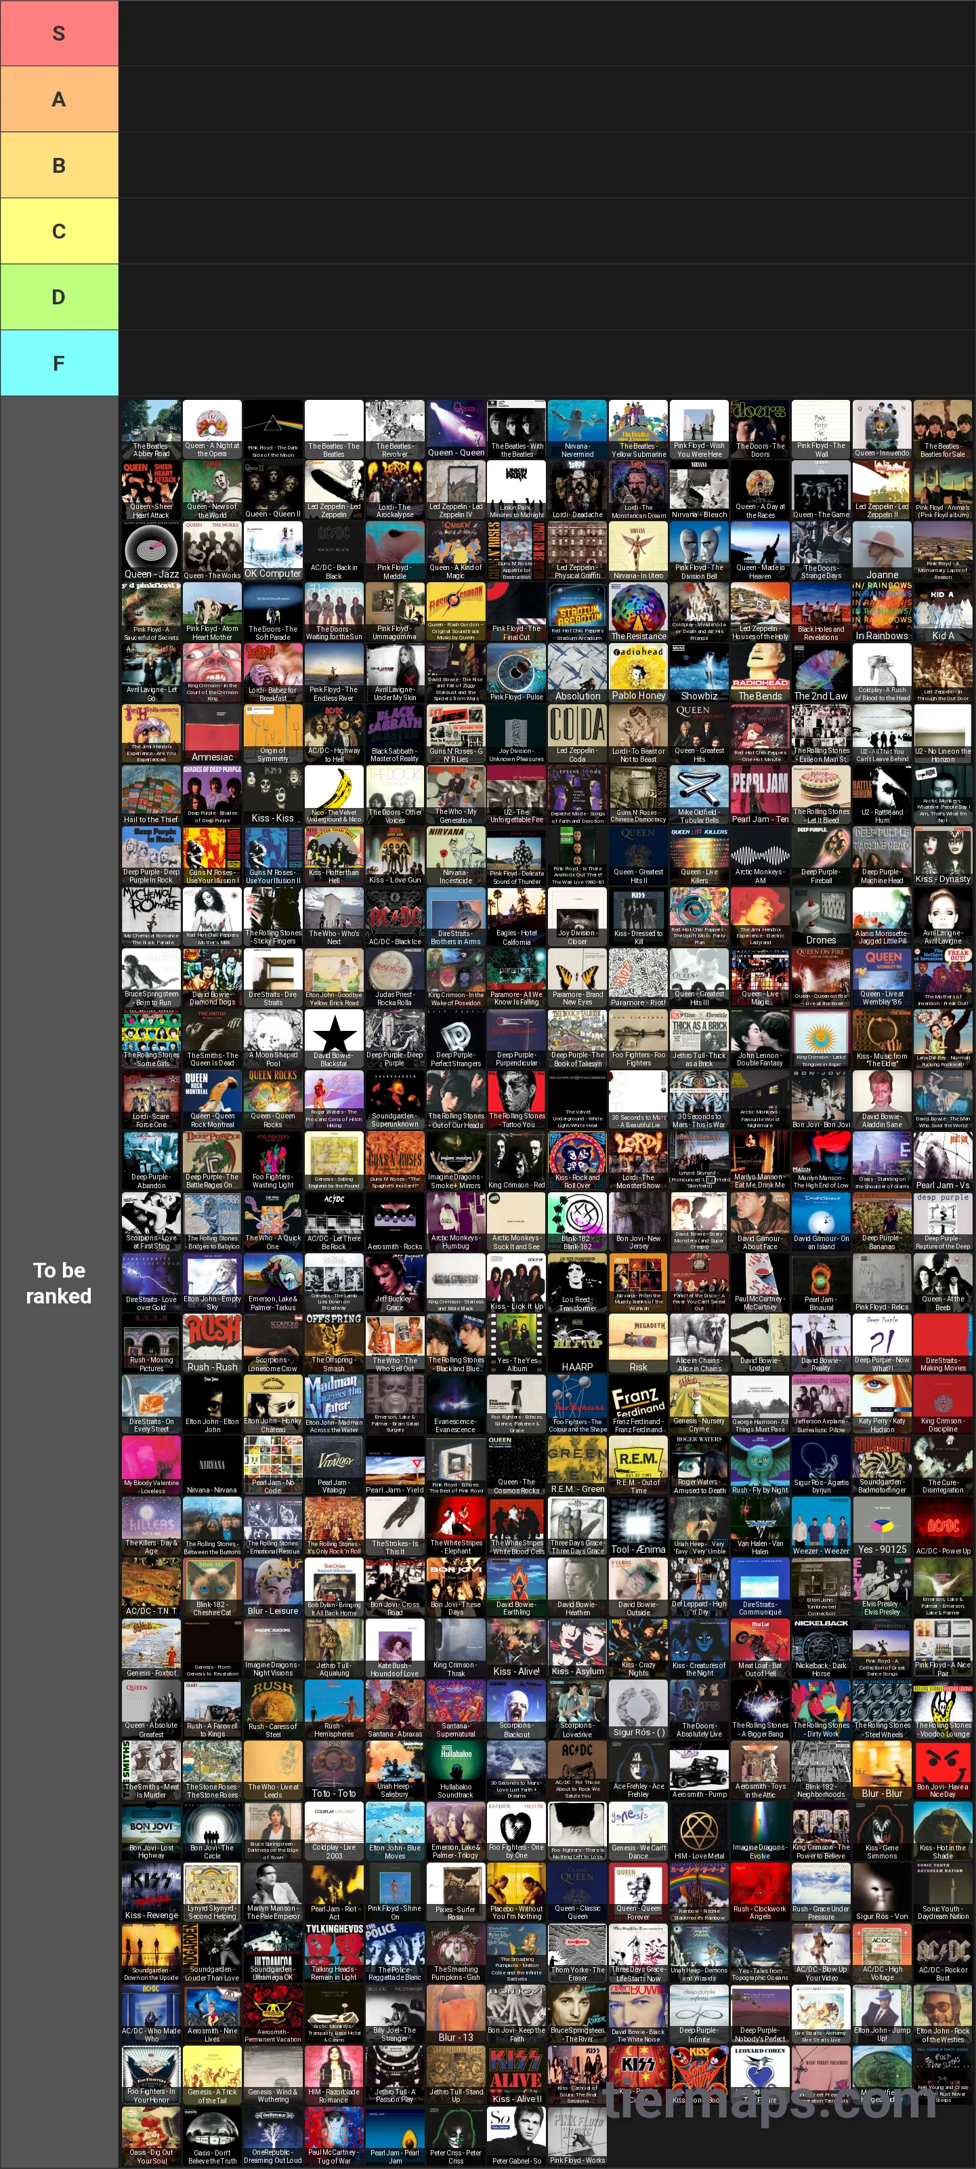The width and height of the screenshot is (976, 2169).
Task: Select the Pablo Honey album cover
Action: [639, 674]
